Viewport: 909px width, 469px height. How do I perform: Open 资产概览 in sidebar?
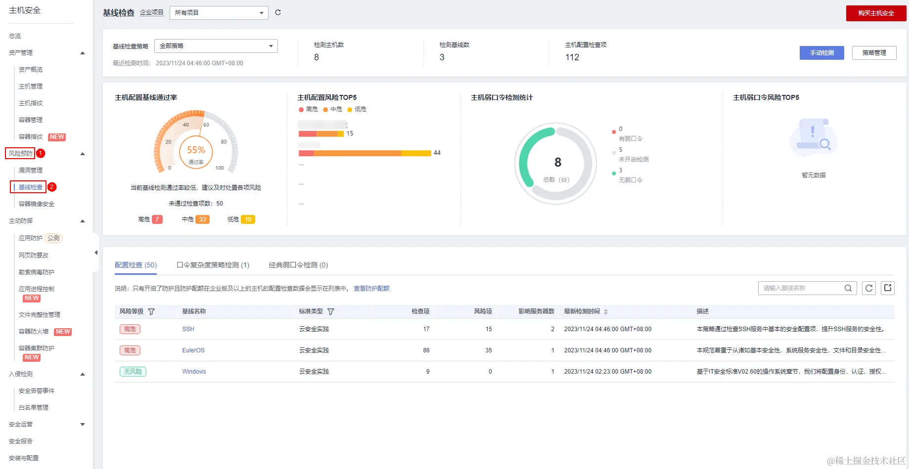click(31, 70)
